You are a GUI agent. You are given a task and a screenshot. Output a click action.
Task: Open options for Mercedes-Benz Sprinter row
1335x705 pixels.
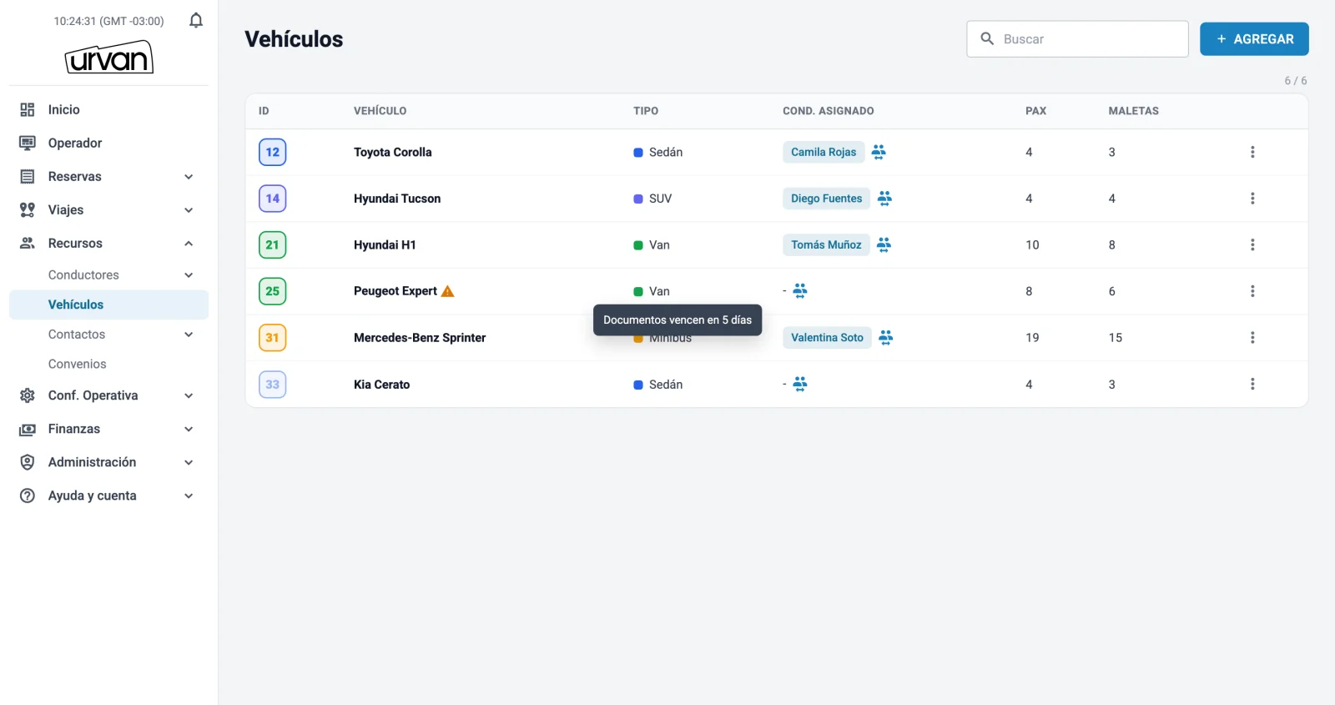point(1252,337)
